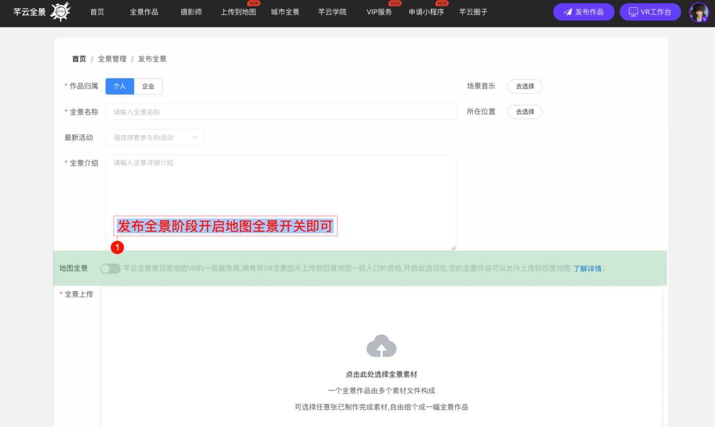Click the monitor icon in VR工作台
This screenshot has height=427, width=715.
[x=634, y=12]
